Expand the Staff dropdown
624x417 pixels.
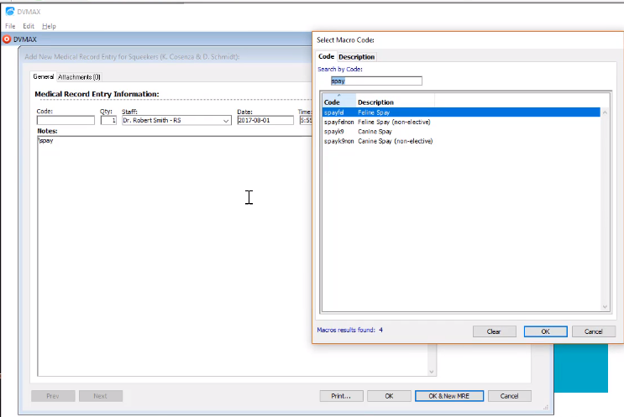pyautogui.click(x=226, y=121)
